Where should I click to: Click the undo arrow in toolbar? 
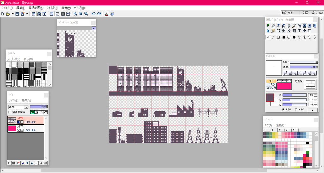[x=94, y=14]
